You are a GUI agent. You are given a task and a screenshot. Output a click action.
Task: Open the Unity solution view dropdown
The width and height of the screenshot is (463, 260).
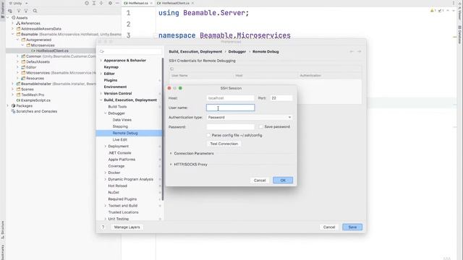click(18, 3)
